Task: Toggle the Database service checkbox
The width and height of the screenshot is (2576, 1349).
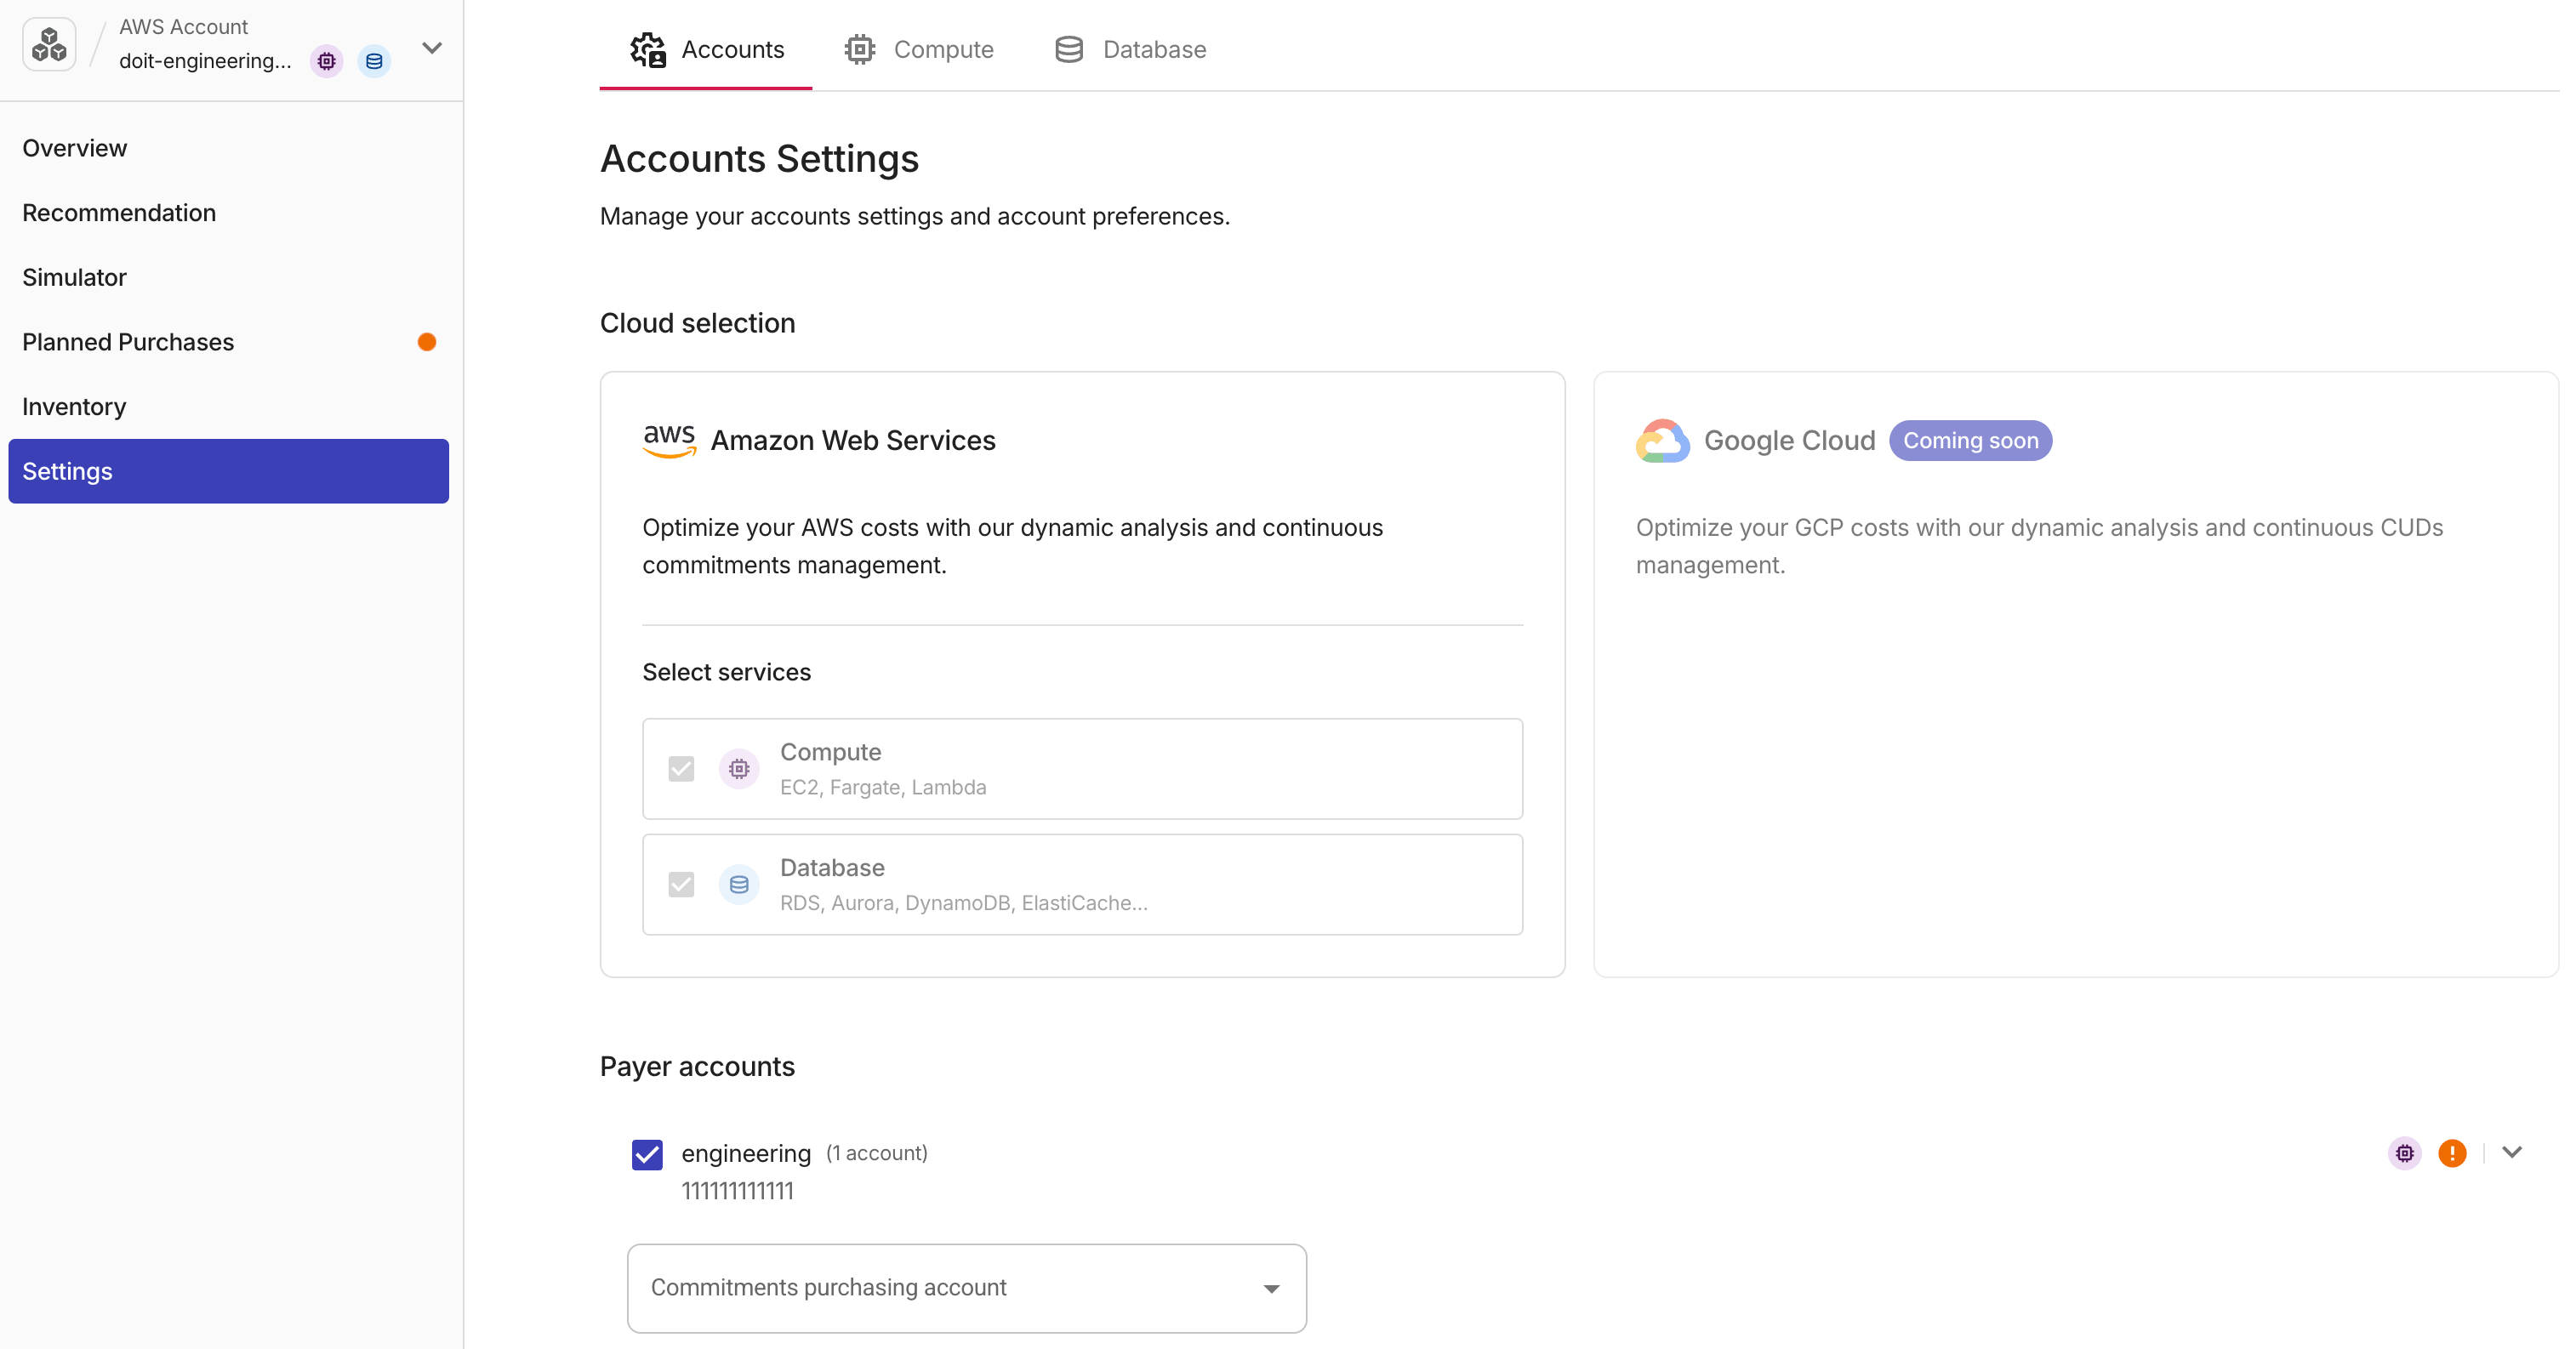Action: coord(681,884)
